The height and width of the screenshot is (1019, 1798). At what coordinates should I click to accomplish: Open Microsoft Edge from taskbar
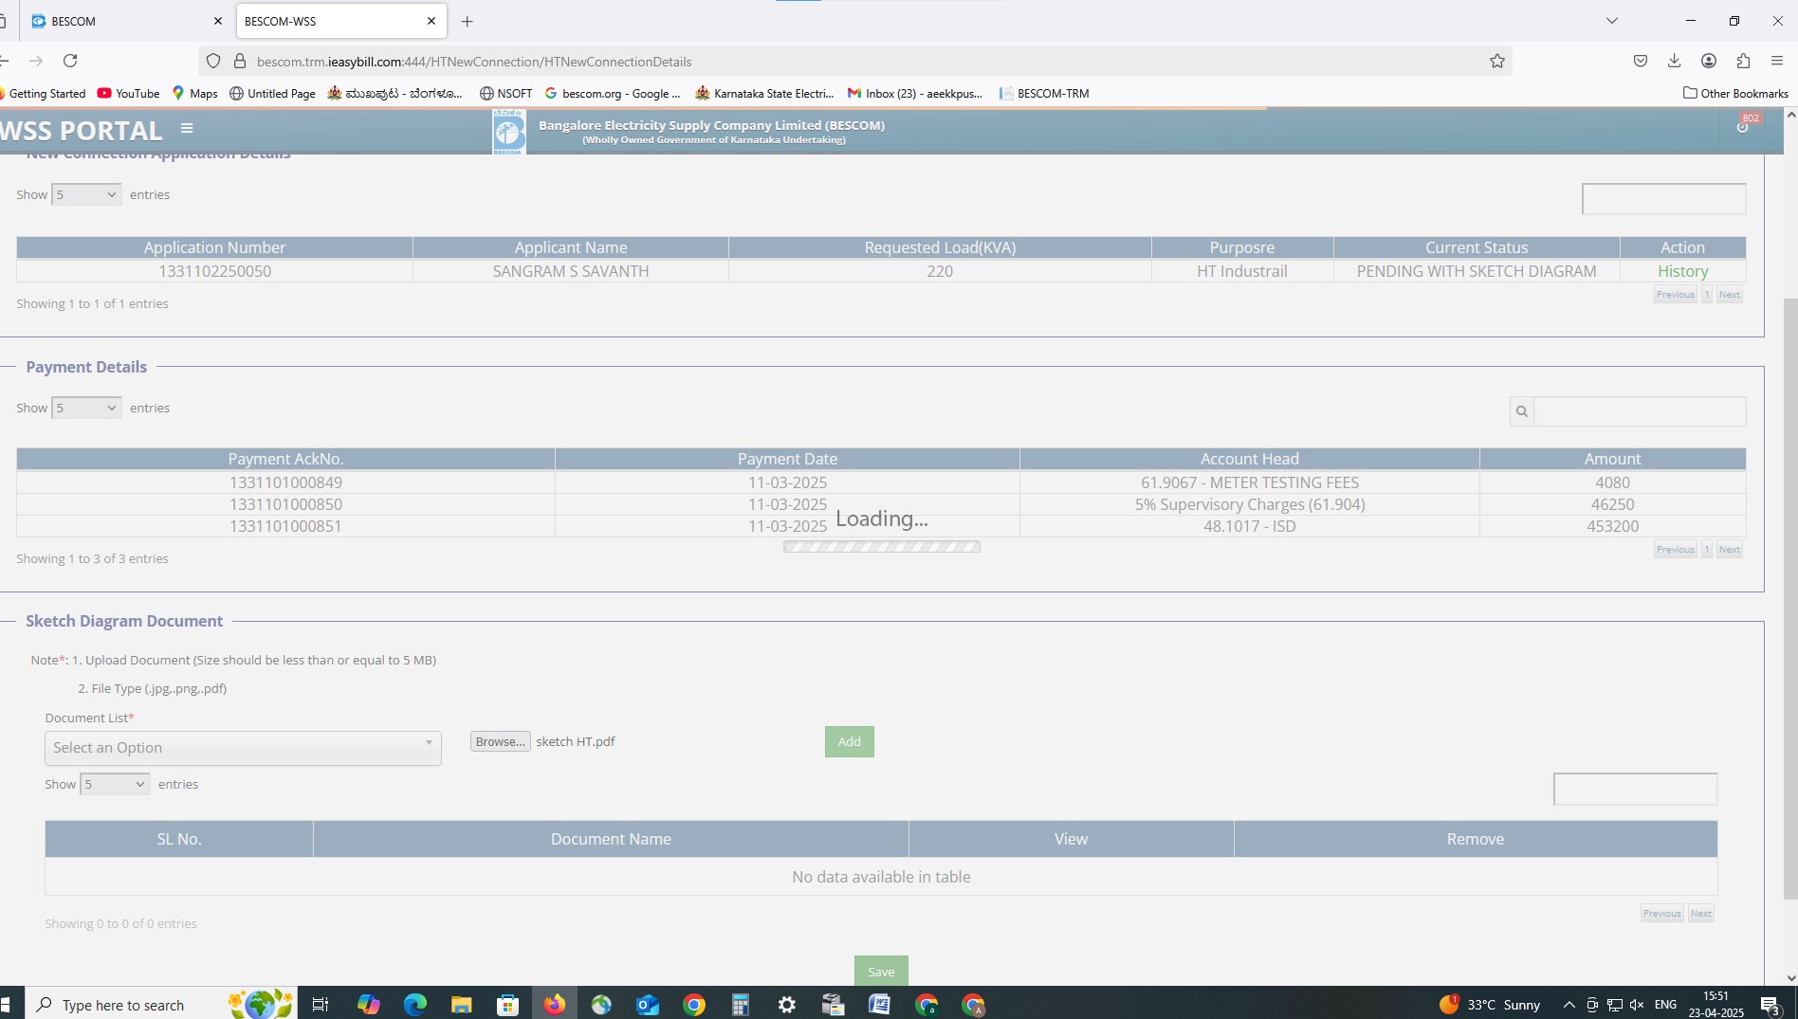[x=414, y=1004]
